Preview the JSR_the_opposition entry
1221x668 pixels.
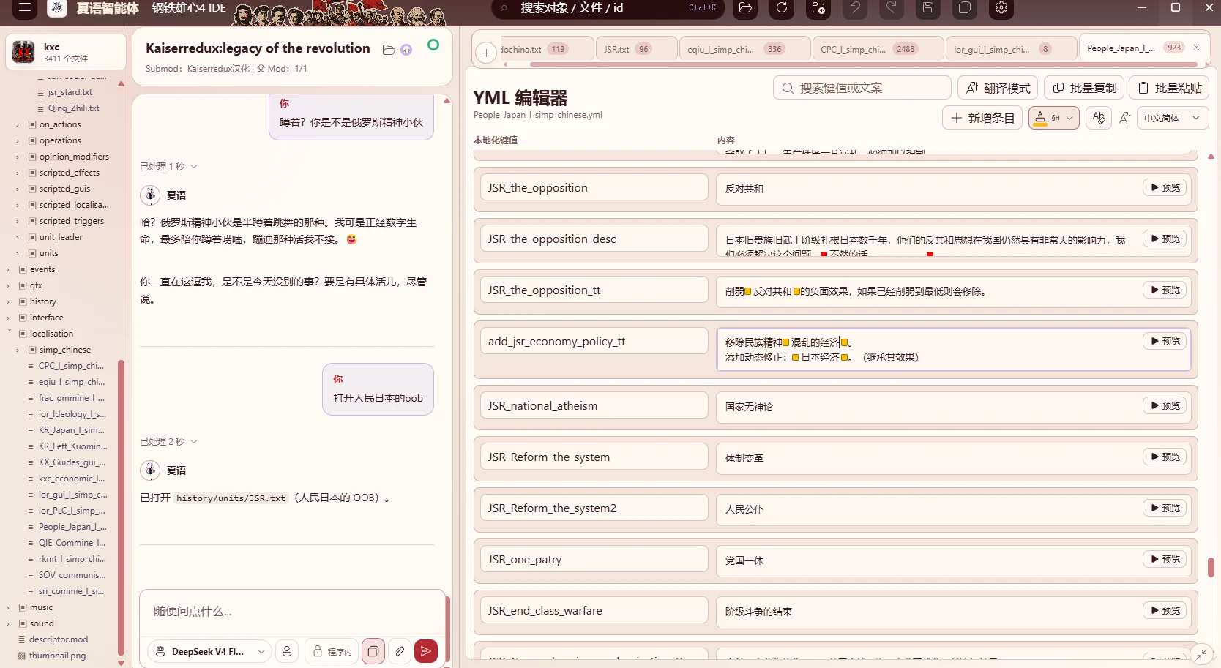(1165, 188)
